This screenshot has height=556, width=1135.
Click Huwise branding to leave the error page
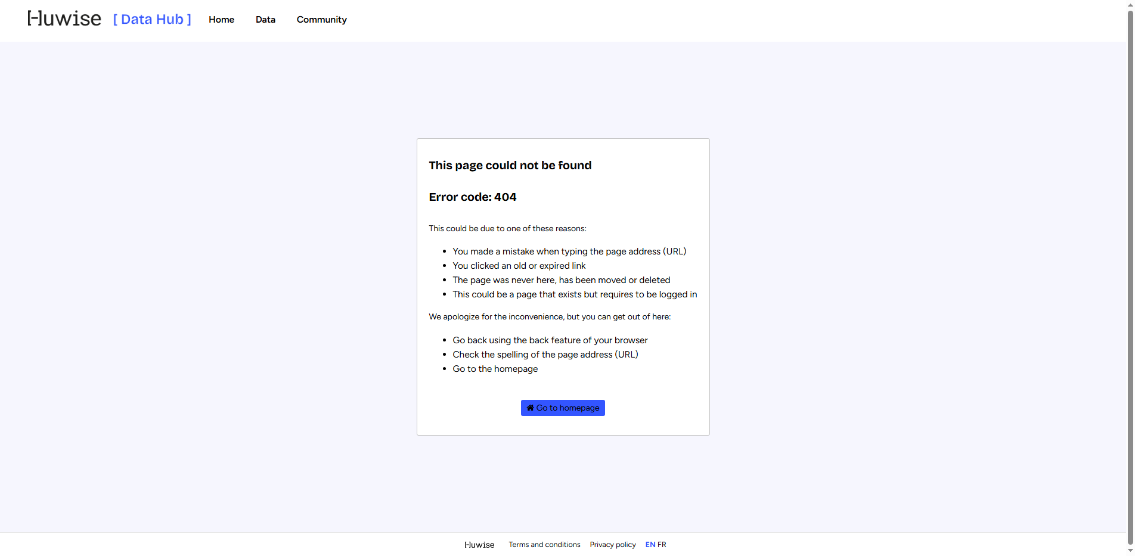click(64, 18)
